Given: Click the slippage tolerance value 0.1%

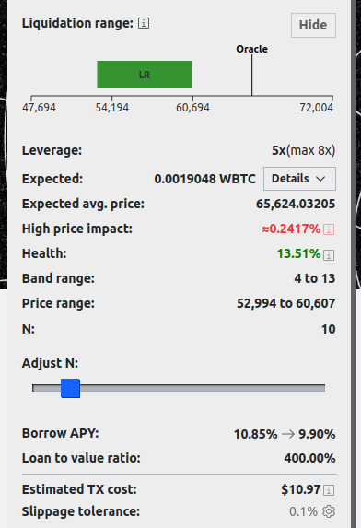Looking at the screenshot, I should coord(303,511).
